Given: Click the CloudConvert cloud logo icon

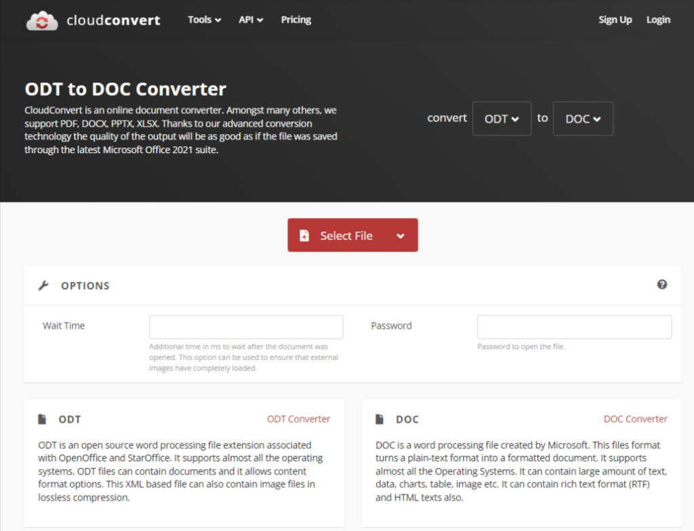Looking at the screenshot, I should [x=41, y=20].
